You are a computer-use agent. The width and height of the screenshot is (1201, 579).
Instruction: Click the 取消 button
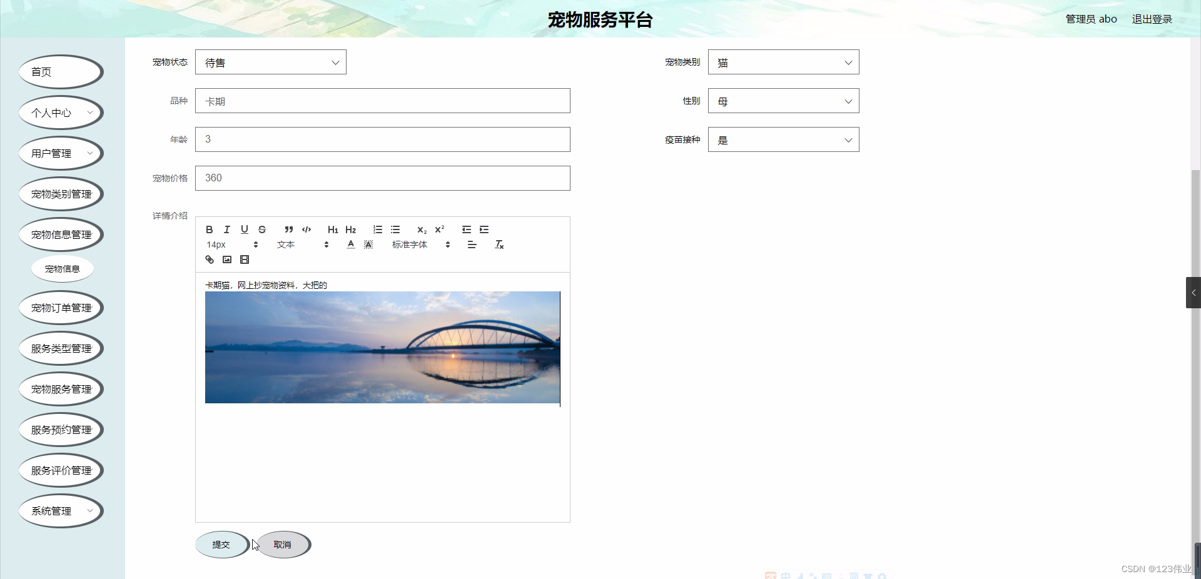[x=283, y=545]
